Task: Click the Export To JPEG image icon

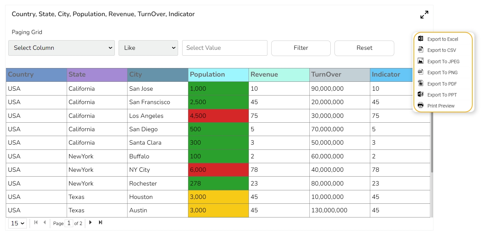Action: pyautogui.click(x=420, y=61)
